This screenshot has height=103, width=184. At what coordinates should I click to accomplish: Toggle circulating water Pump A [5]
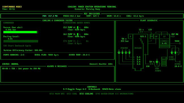pos(76,28)
